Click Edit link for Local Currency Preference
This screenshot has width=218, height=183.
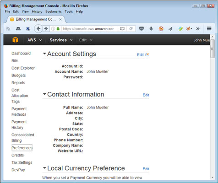(146, 169)
